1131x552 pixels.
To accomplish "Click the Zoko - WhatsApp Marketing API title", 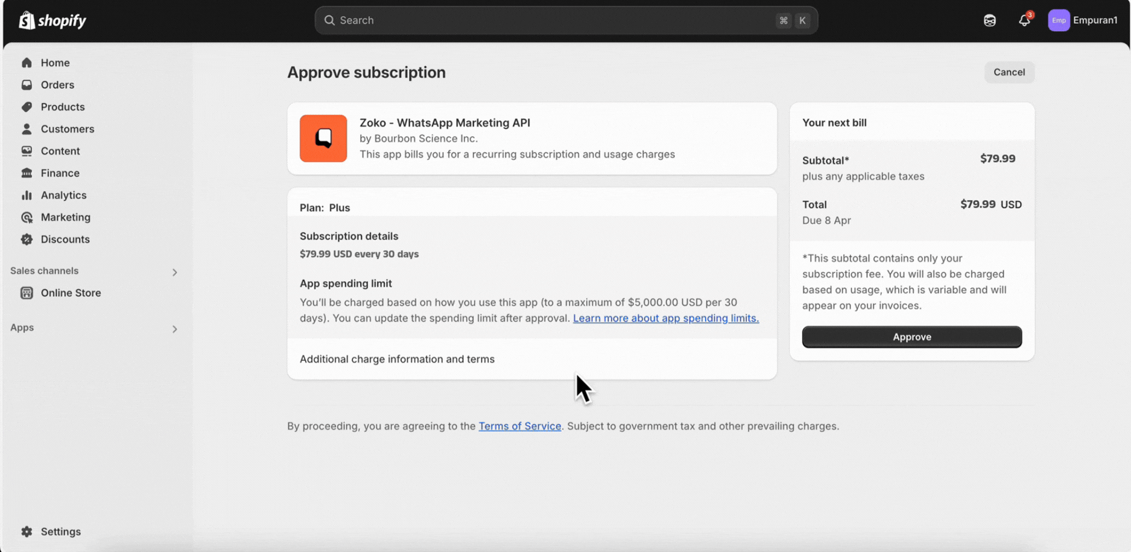I will click(x=445, y=123).
